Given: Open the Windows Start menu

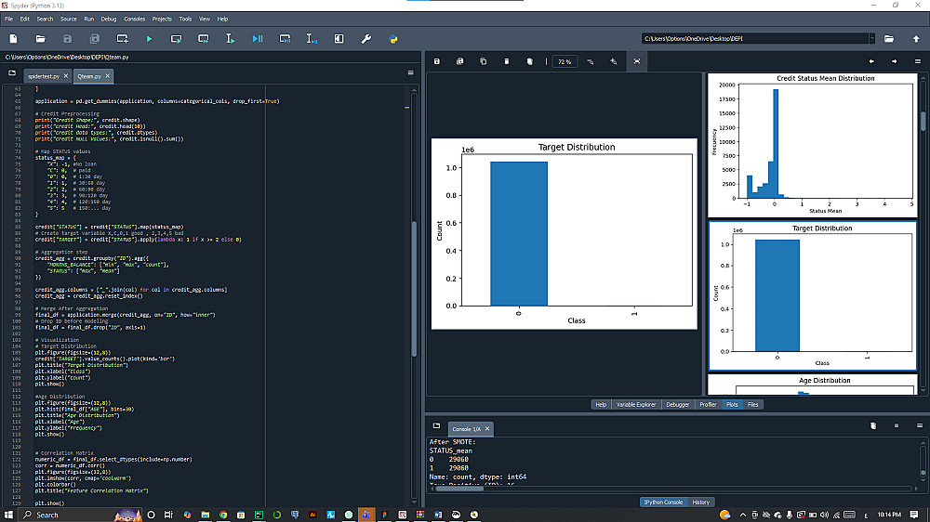Looking at the screenshot, I should (9, 515).
